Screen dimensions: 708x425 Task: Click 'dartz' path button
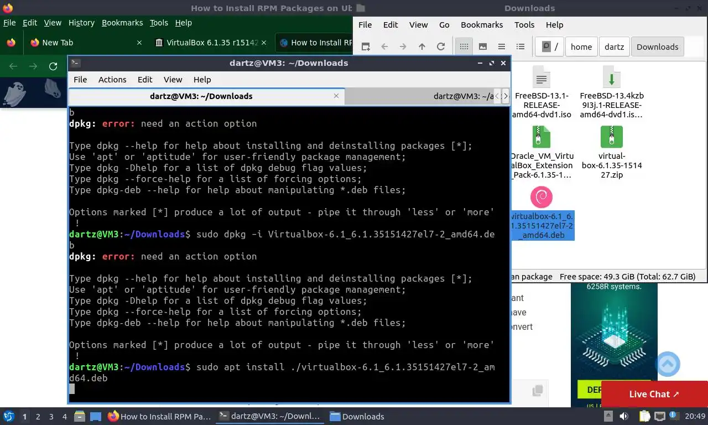tap(614, 46)
